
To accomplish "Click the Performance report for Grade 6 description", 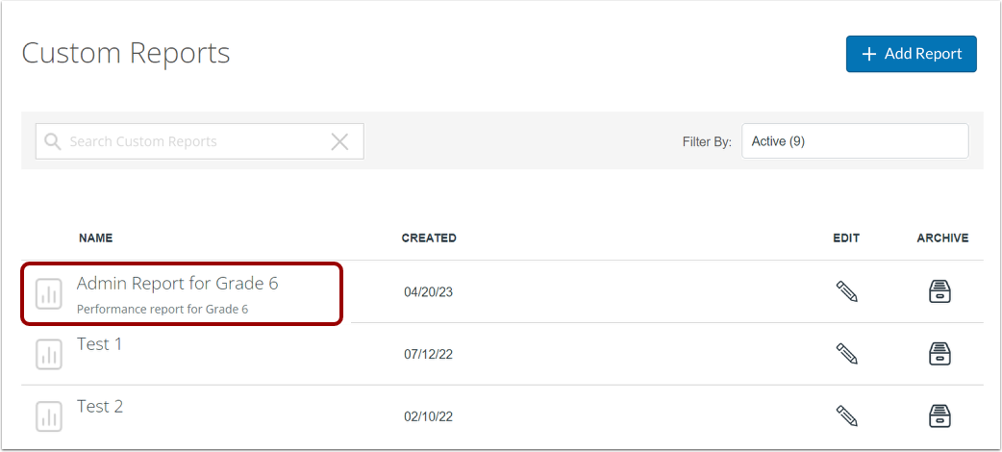I will (163, 310).
